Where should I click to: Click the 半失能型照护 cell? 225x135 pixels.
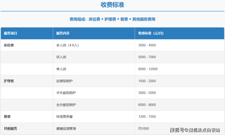[66, 93]
